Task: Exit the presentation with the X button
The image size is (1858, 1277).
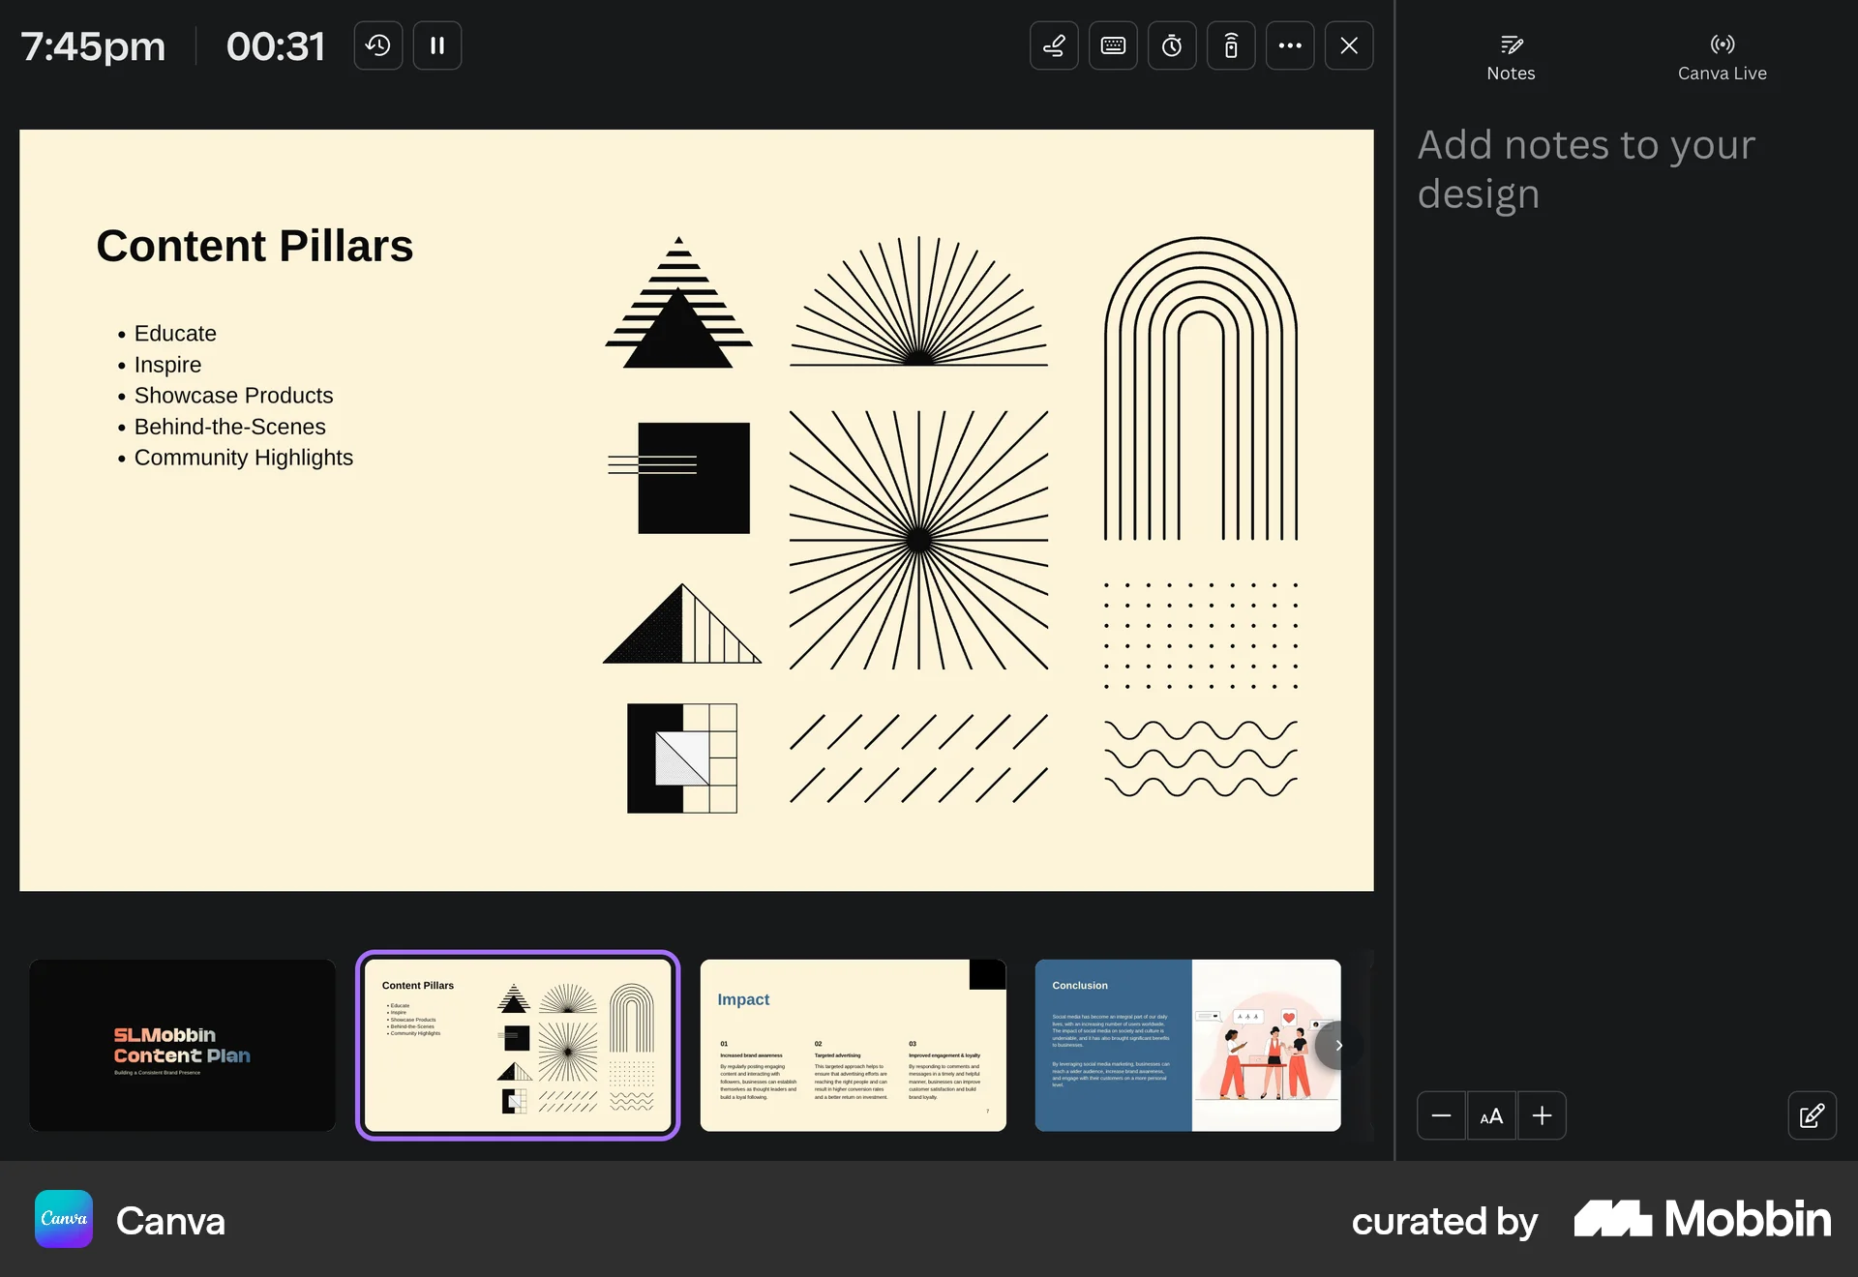Action: click(x=1349, y=45)
